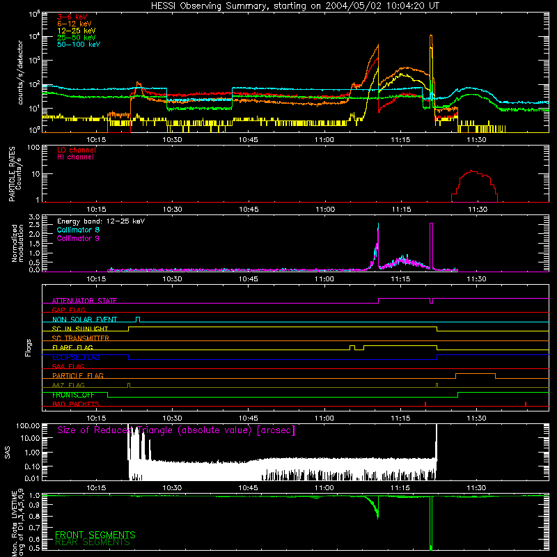Click the Flags panel axis label
This screenshot has width=557, height=557.
pyautogui.click(x=29, y=347)
